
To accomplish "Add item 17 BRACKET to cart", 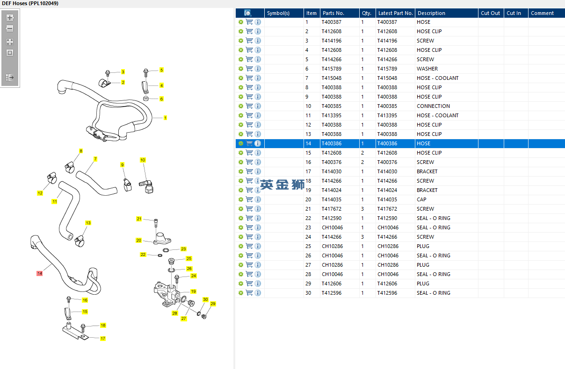I will [249, 171].
